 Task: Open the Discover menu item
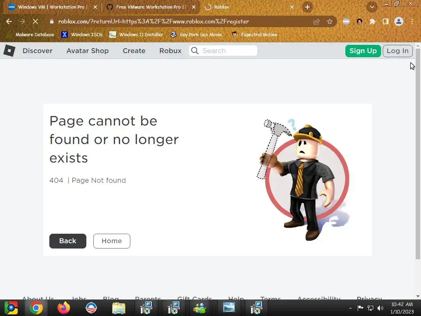(37, 51)
